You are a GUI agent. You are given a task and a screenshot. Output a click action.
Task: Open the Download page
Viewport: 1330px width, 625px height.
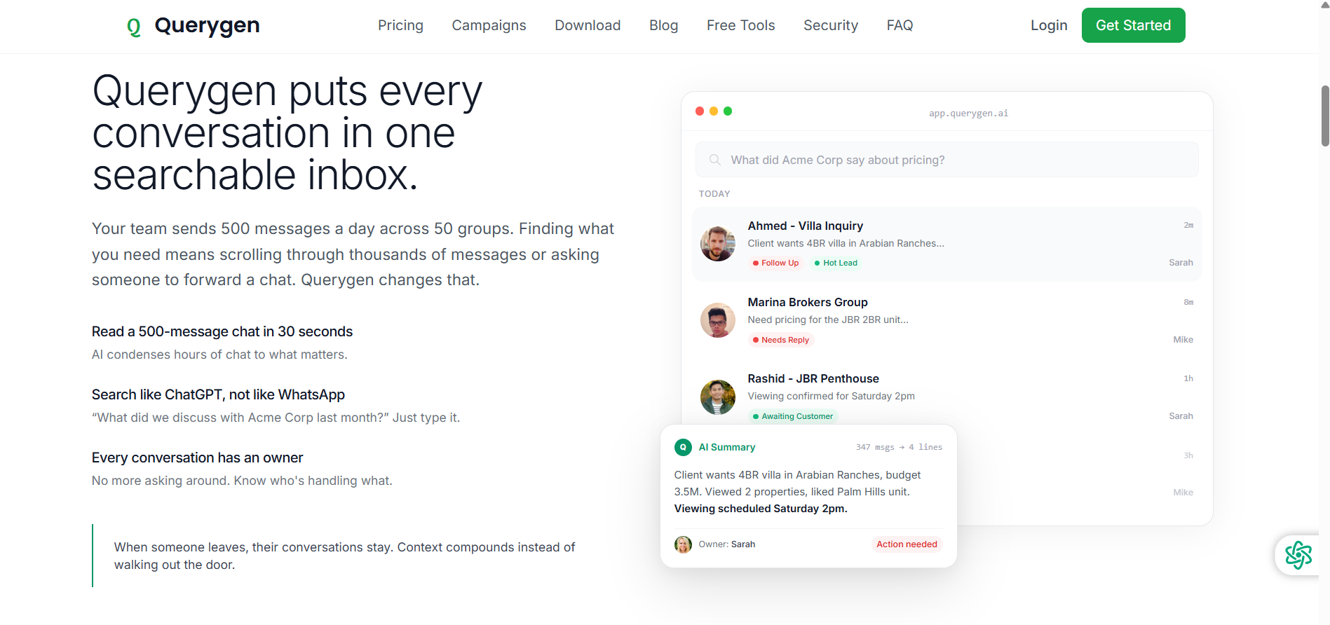(588, 25)
